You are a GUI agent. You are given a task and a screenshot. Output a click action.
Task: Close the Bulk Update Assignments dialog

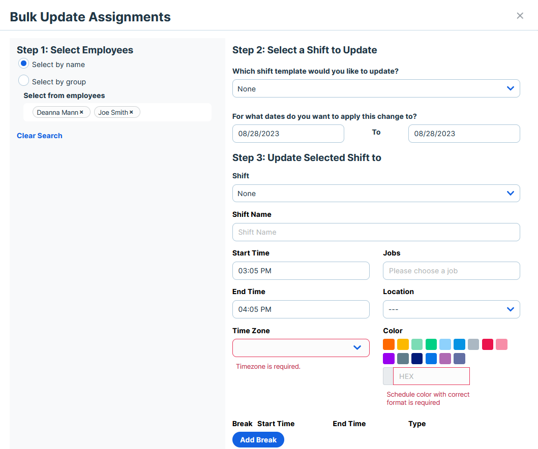click(x=520, y=16)
